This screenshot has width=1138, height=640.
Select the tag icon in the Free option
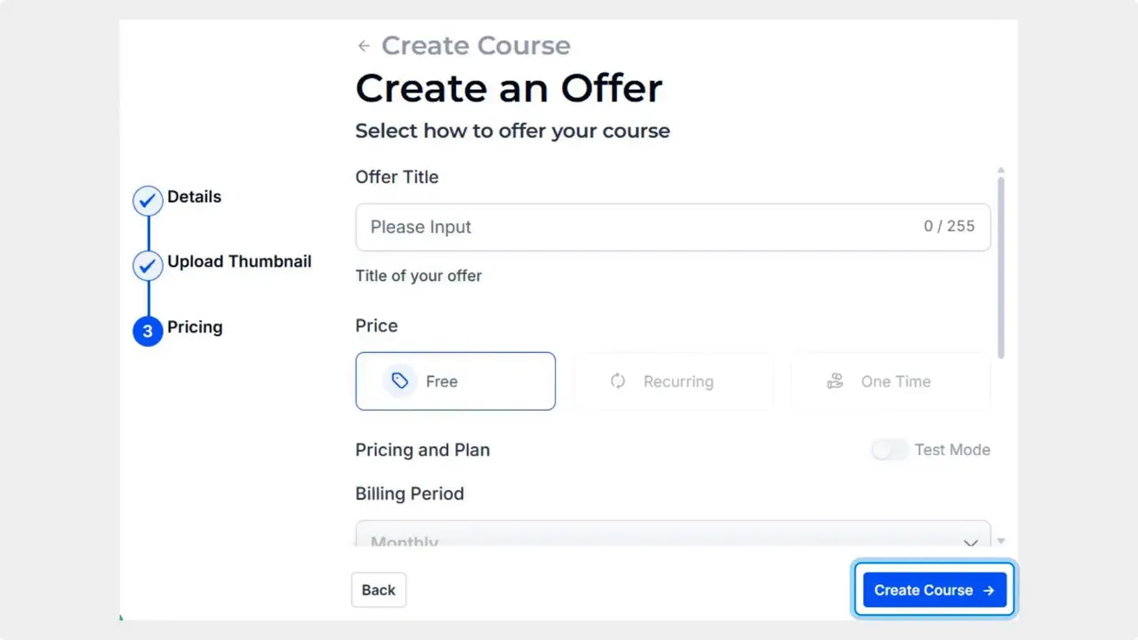(399, 380)
